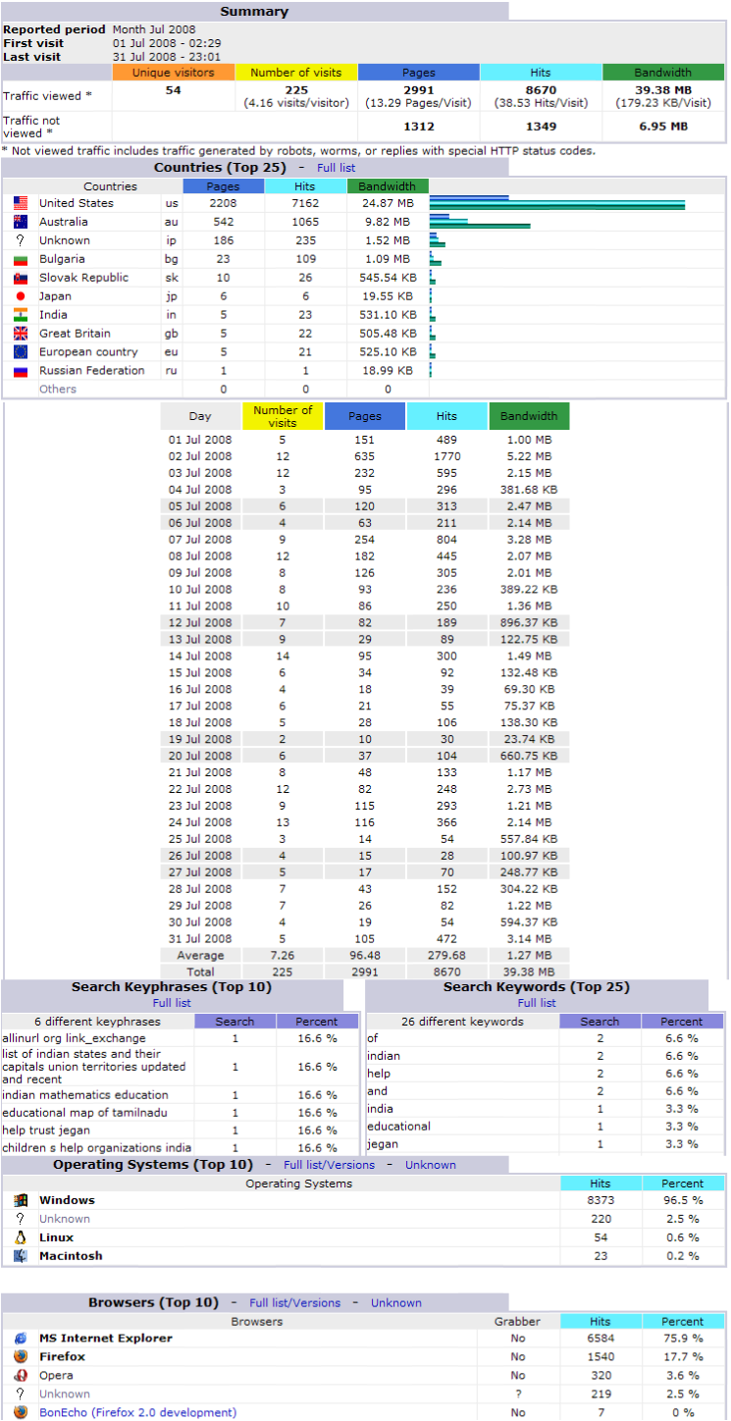Image resolution: width=731 pixels, height=1421 pixels.
Task: Click the Linux penguin icon
Action: point(21,1237)
